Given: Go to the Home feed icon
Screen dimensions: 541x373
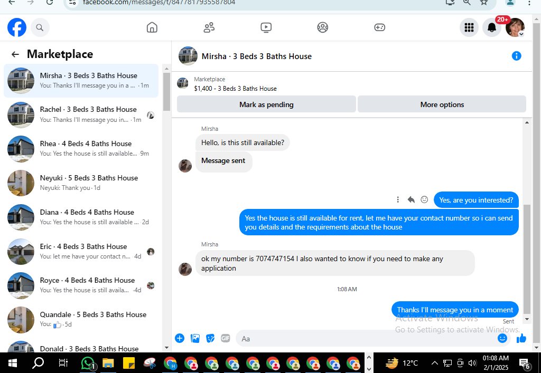Looking at the screenshot, I should coord(152,27).
